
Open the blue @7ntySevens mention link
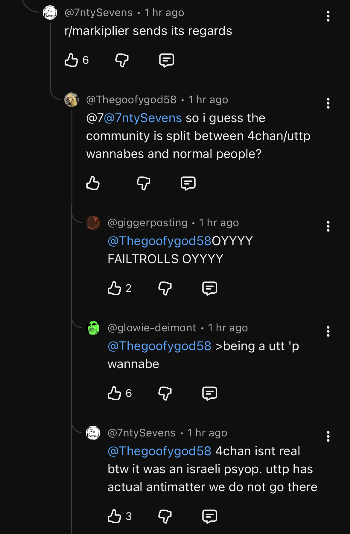(x=143, y=118)
